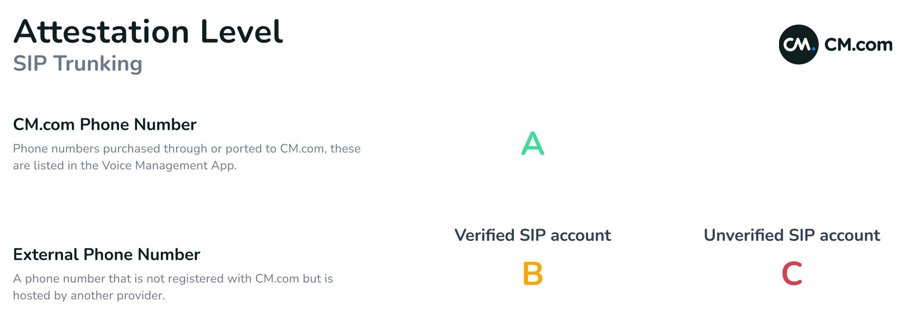Screen dimensions: 905x317
Task: Select the "Verified SIP account" column label
Action: [532, 235]
